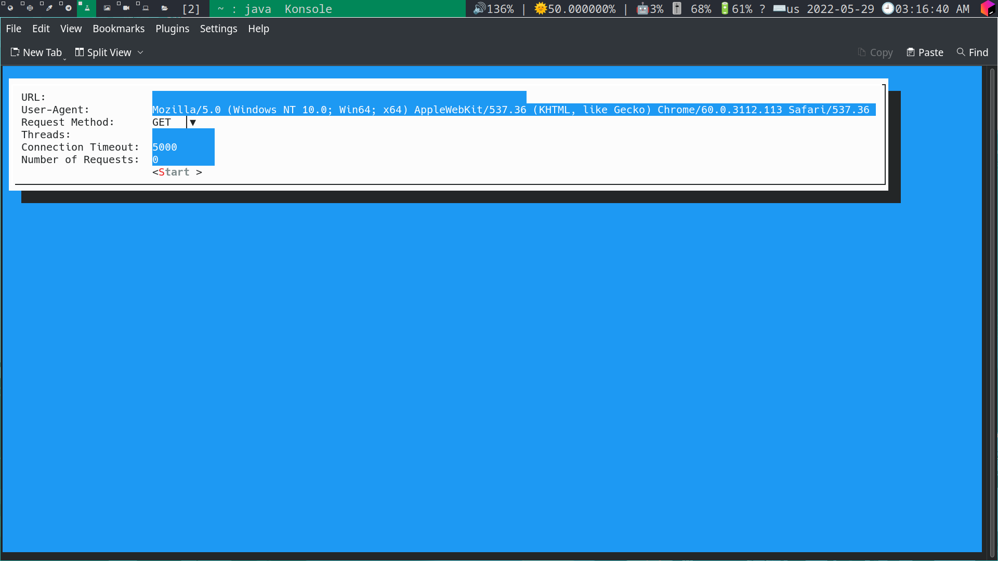Focus the URL input field
This screenshot has width=998, height=561.
coord(339,97)
